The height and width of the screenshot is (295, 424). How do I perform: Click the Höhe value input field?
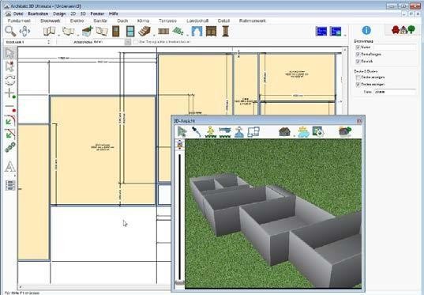(x=395, y=92)
